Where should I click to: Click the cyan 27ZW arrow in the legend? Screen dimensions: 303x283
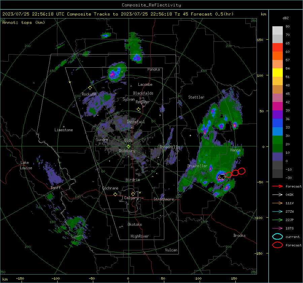pyautogui.click(x=277, y=212)
